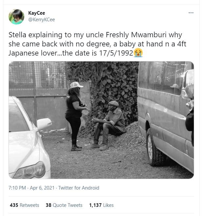Show the 1,137 Likes list
This screenshot has height=216, width=203.
tap(101, 205)
